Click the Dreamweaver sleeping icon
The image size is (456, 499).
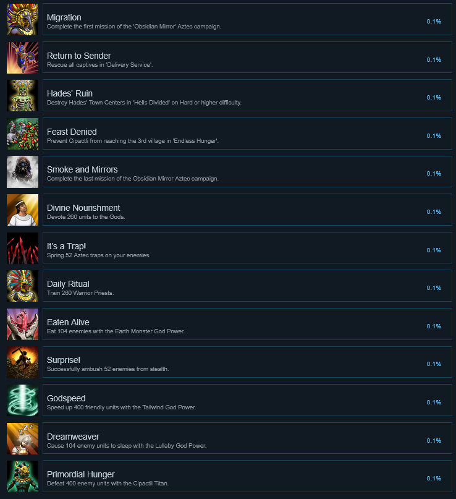click(x=23, y=438)
